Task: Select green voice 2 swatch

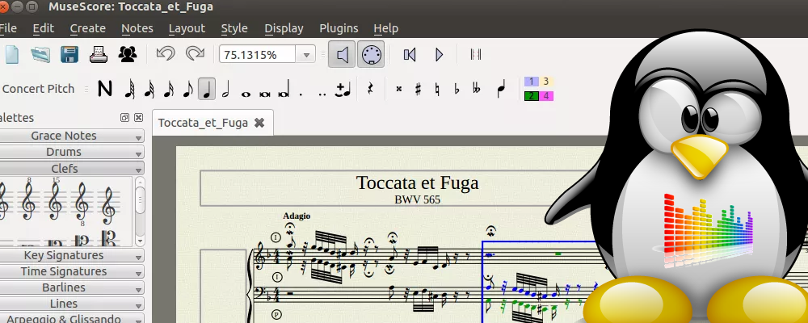Action: (531, 96)
